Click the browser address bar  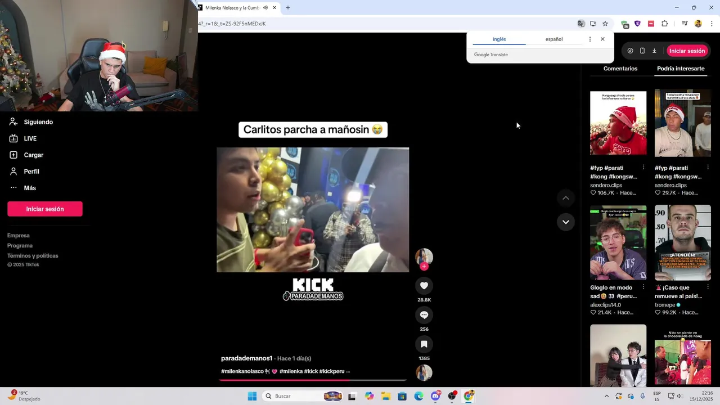coord(382,24)
